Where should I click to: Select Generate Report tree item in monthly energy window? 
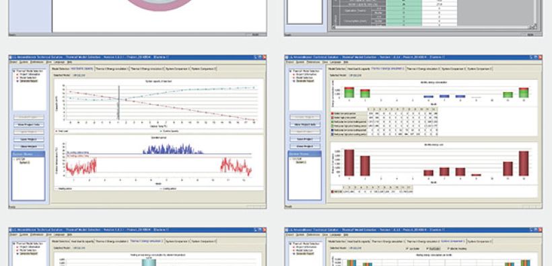305,81
